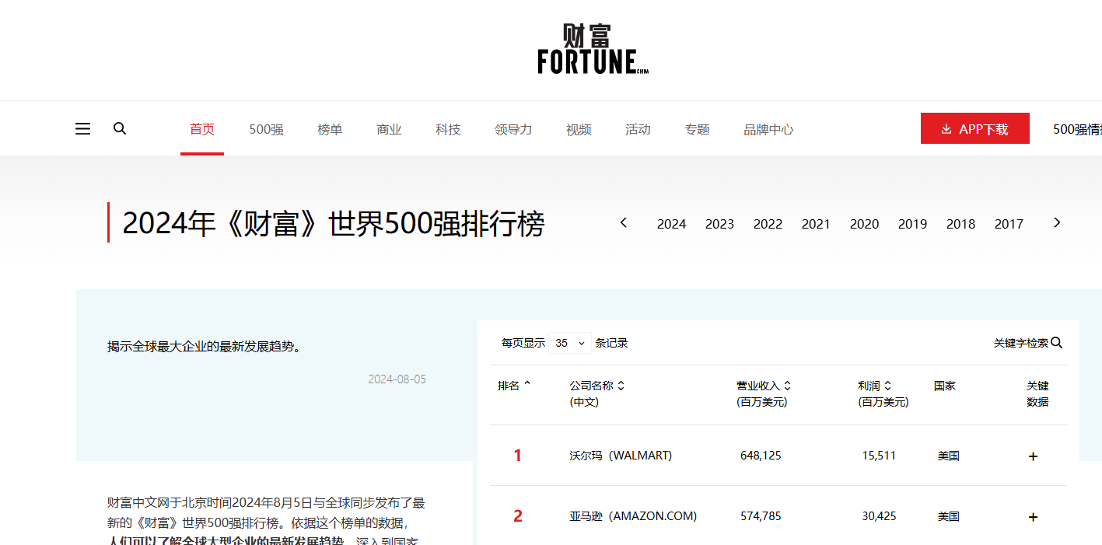Select year 2023 ranking
Image resolution: width=1102 pixels, height=545 pixels.
point(719,224)
